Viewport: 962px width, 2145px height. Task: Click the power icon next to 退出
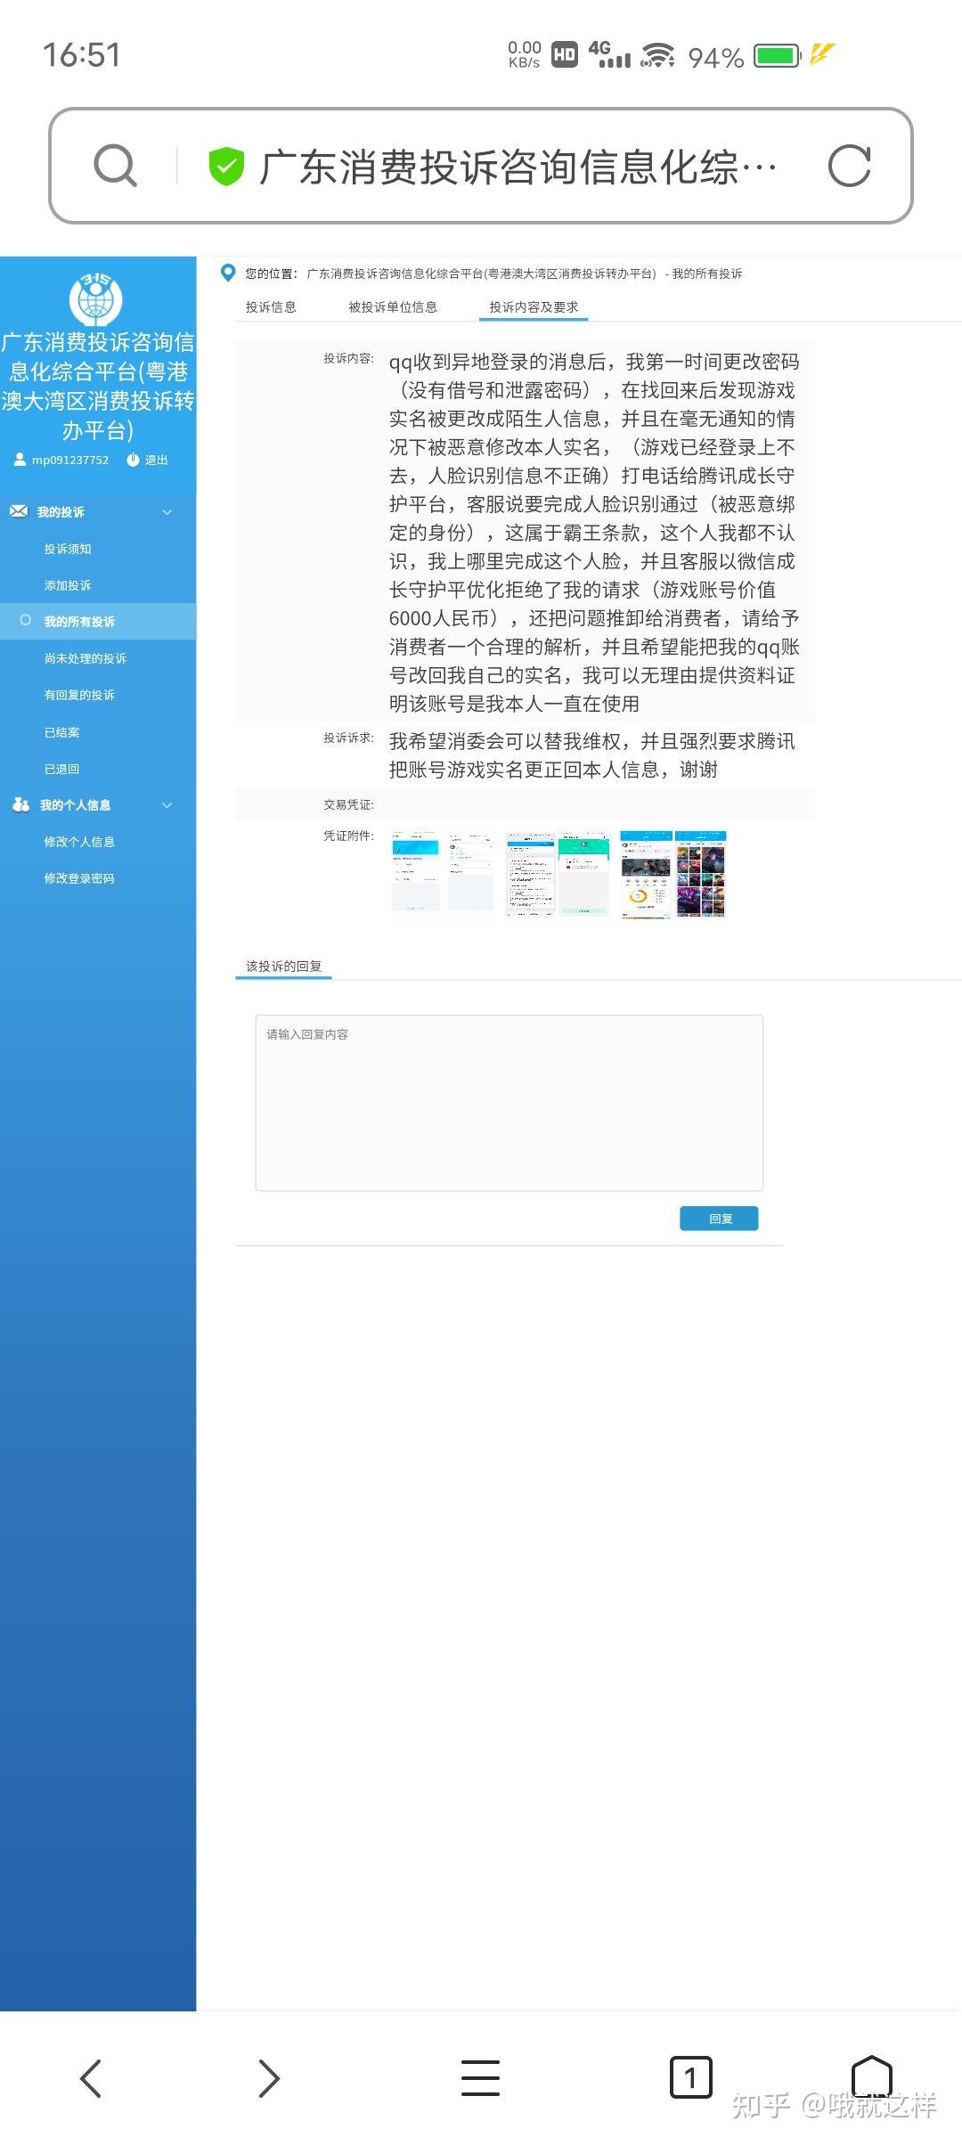click(133, 460)
